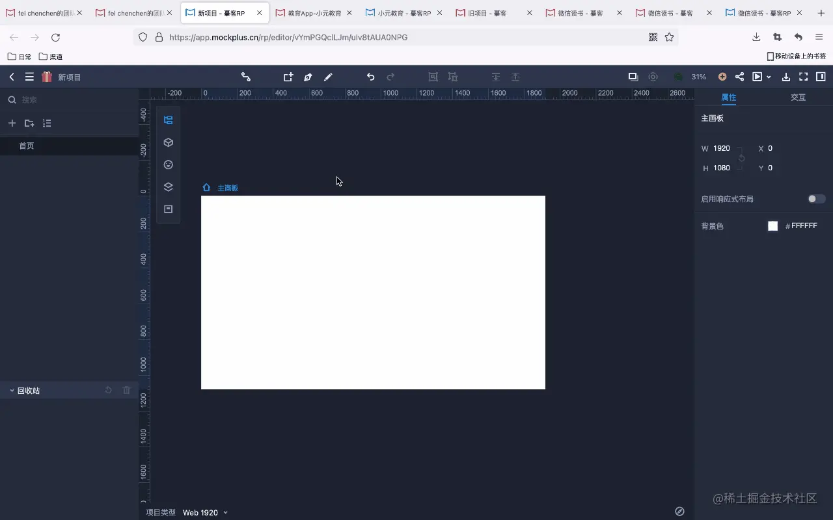The width and height of the screenshot is (833, 520).
Task: Enter fullscreen mode in the editor
Action: point(804,77)
